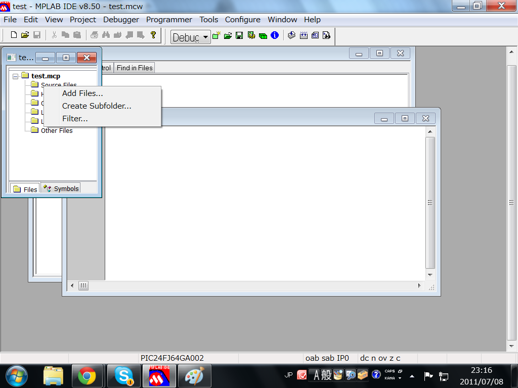This screenshot has width=518, height=388.
Task: Click the JP language indicator in tray
Action: coord(288,375)
